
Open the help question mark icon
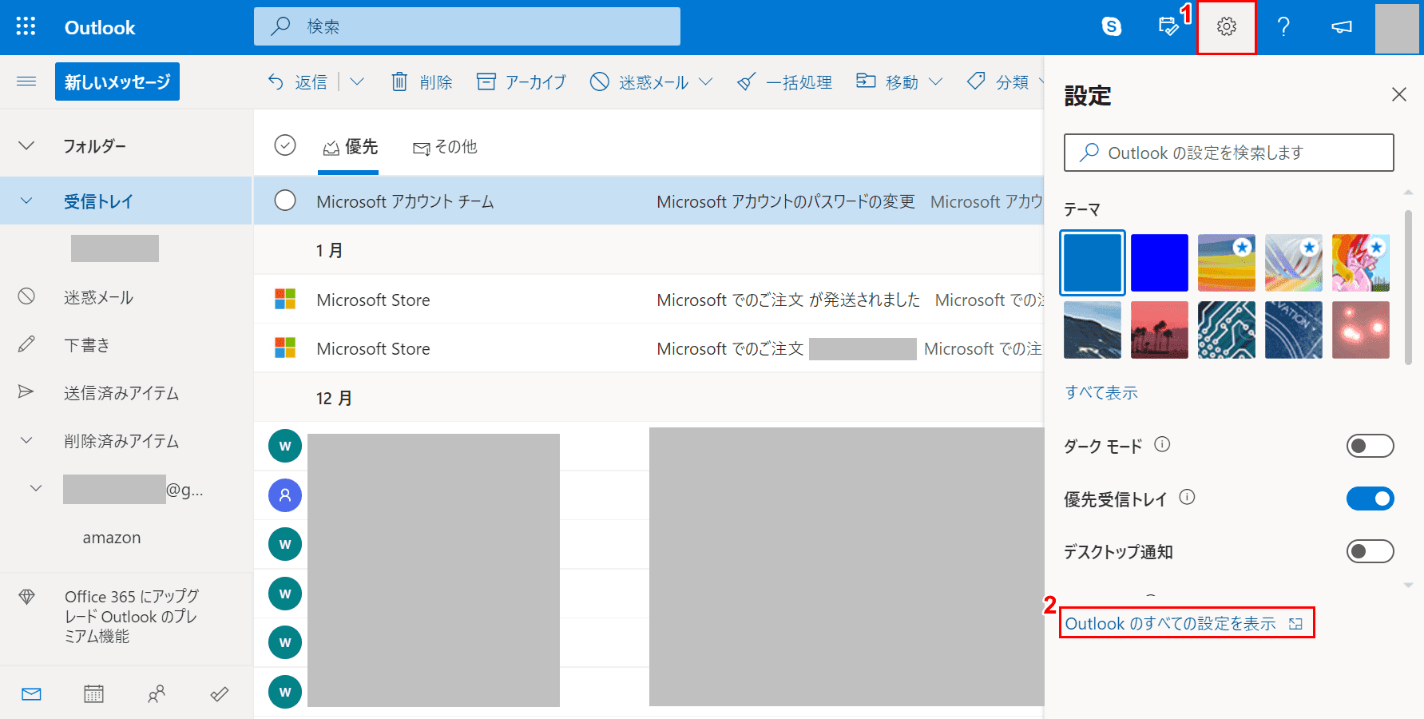(x=1283, y=26)
